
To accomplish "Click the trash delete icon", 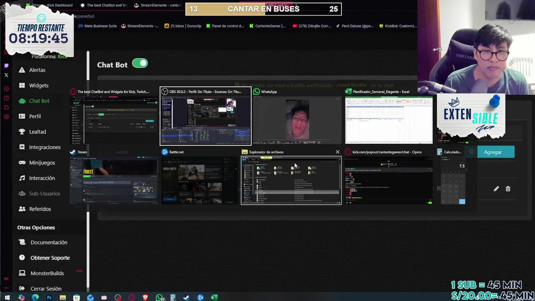I will (x=508, y=189).
